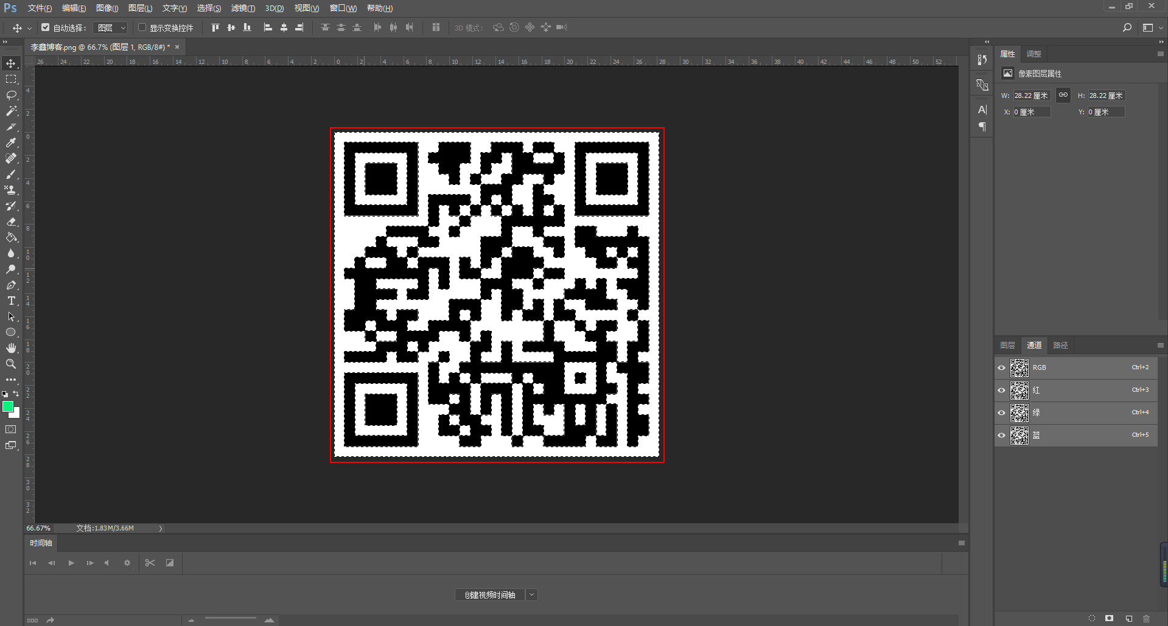The image size is (1168, 626).
Task: Toggle the width-height link button
Action: (1063, 95)
